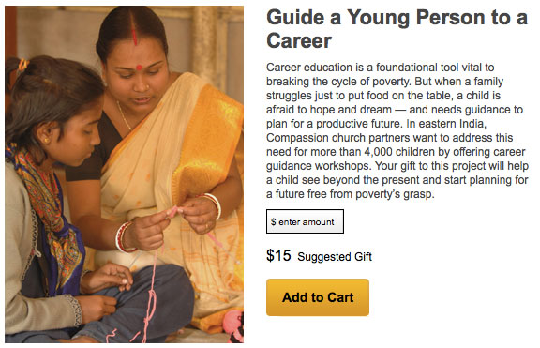This screenshot has width=540, height=348.
Task: Click the Guide a Young Person heading
Action: click(397, 29)
